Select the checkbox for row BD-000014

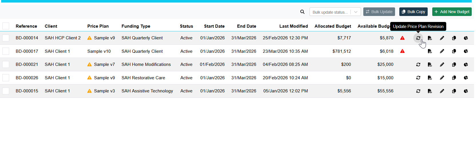[6, 38]
